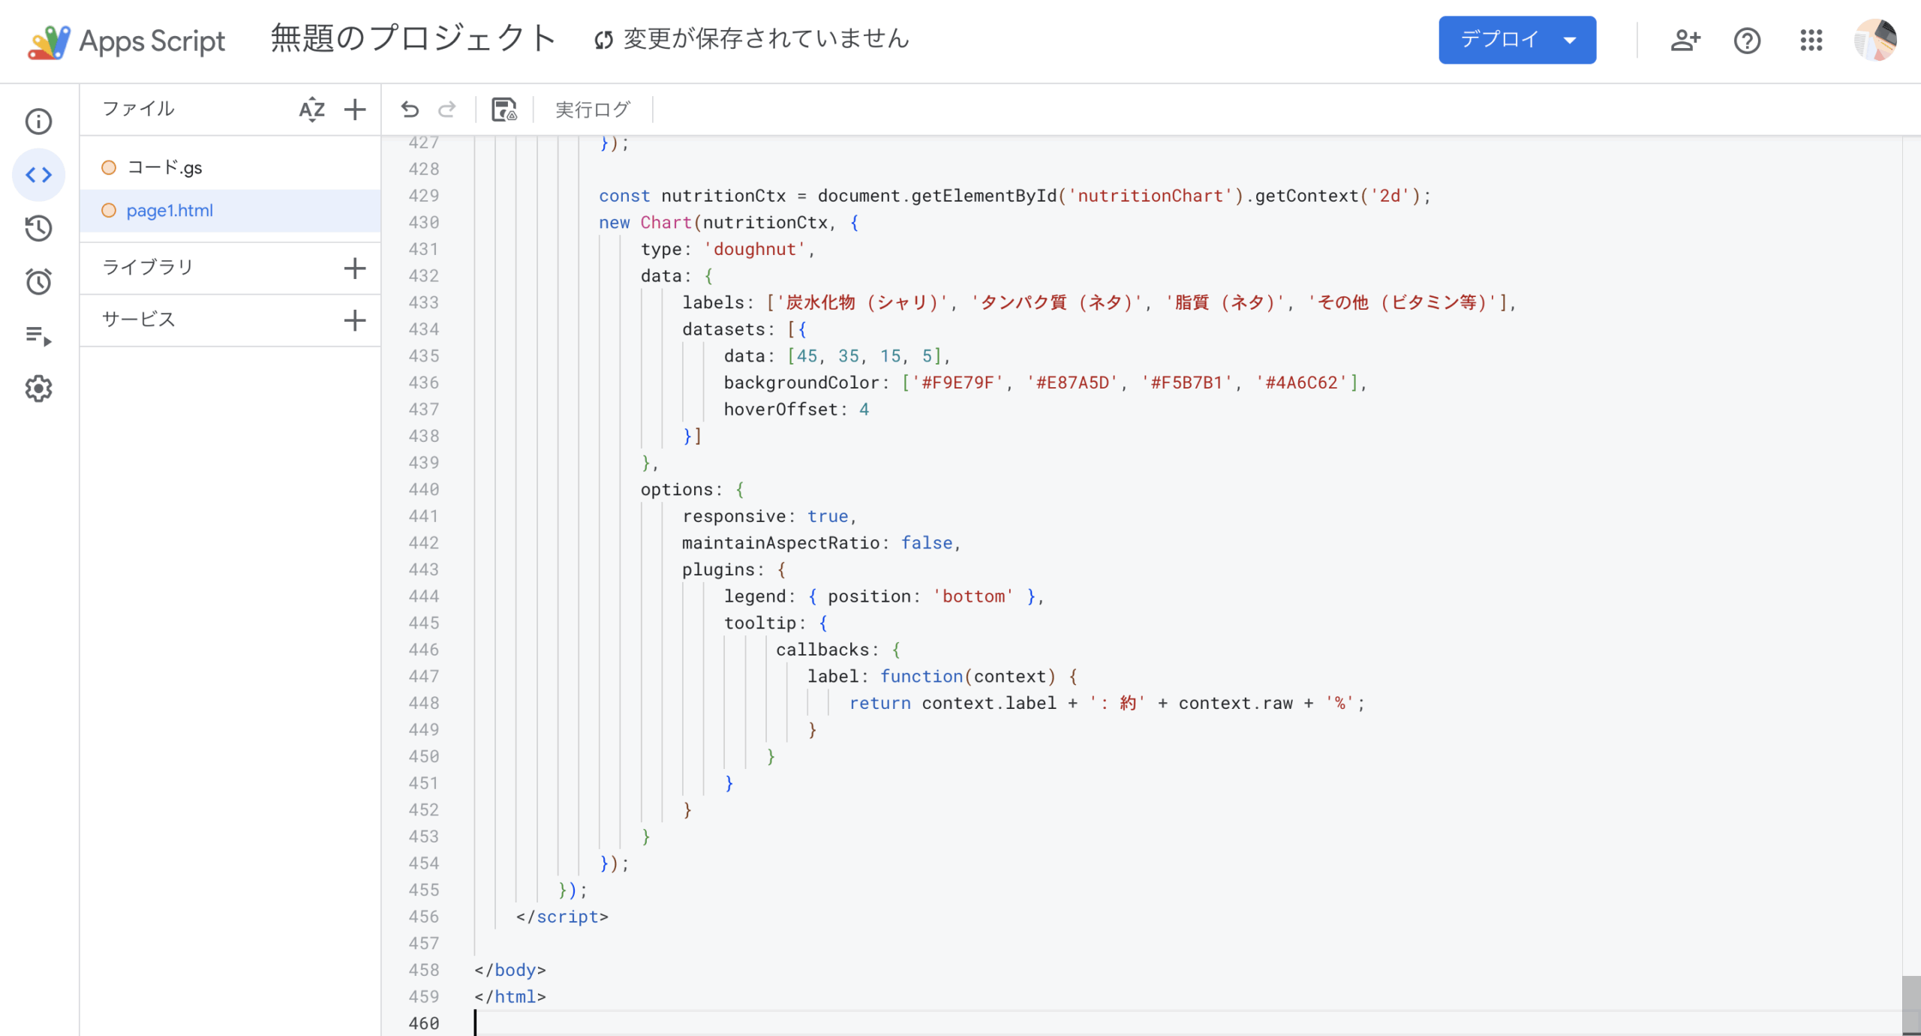The image size is (1921, 1036).
Task: Place cursor on empty line 460
Action: tap(1188, 1023)
